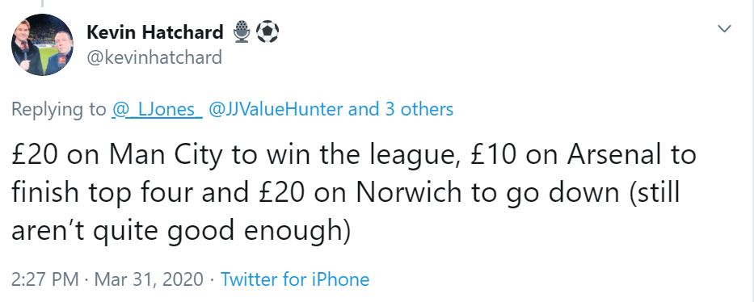The width and height of the screenshot is (754, 302).
Task: Click the phrase "£20 on Man City"
Action: pos(117,157)
